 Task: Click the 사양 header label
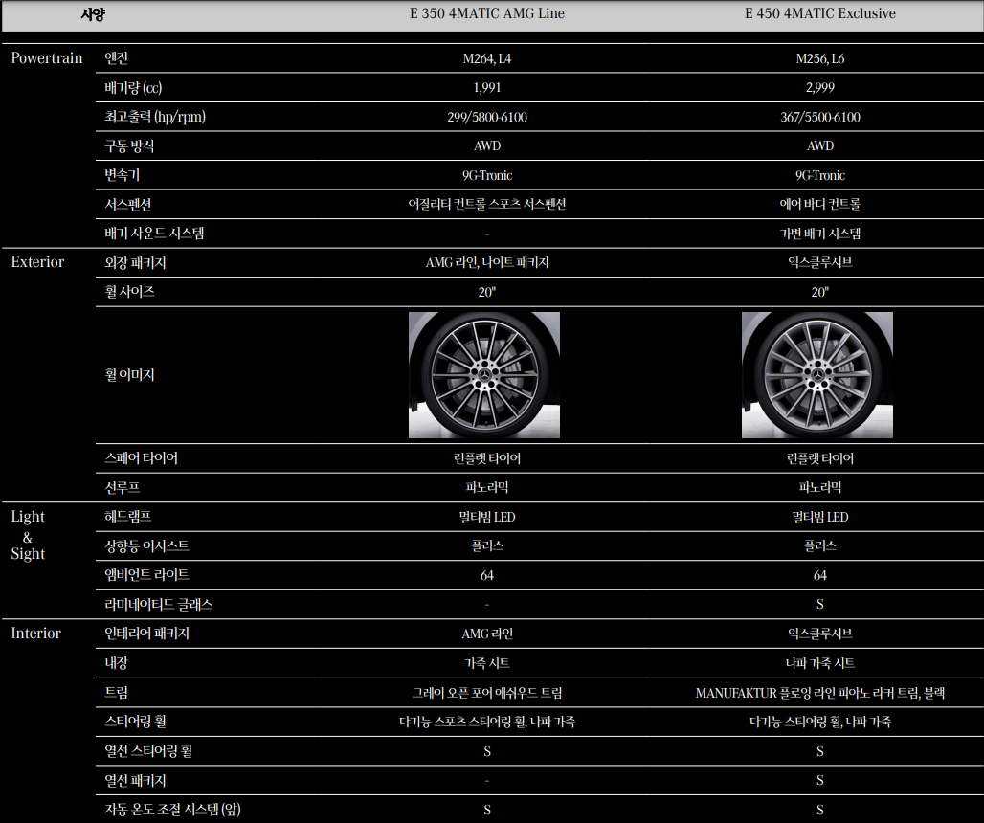pyautogui.click(x=93, y=14)
